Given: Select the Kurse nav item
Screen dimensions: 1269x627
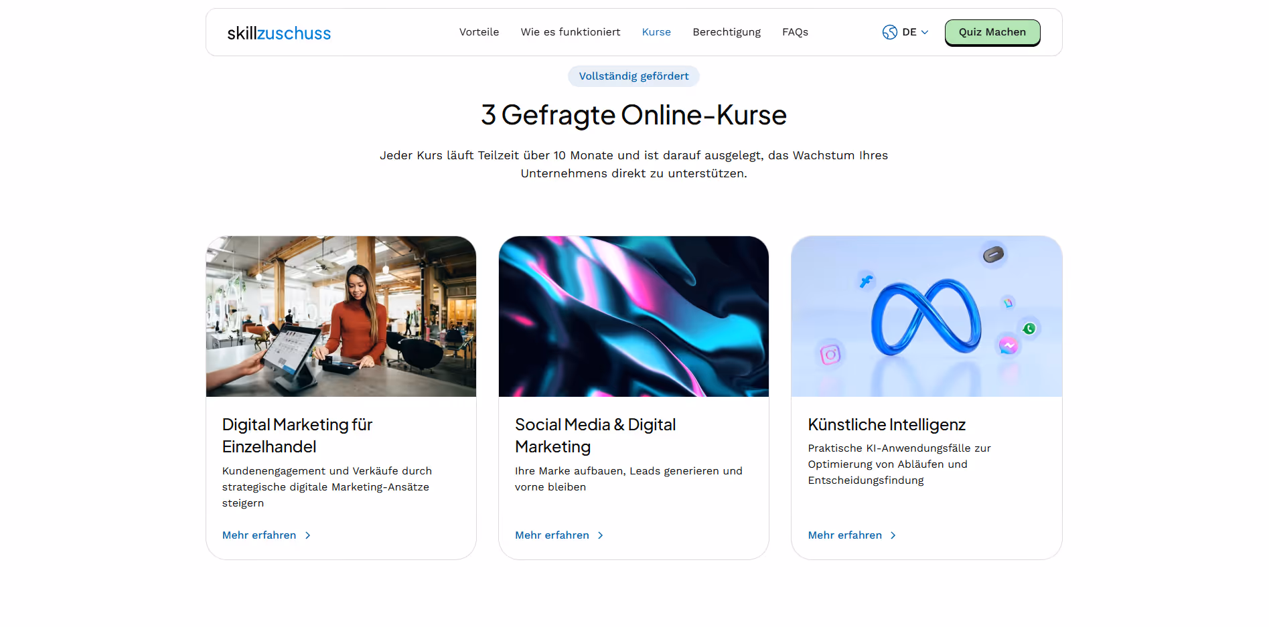Looking at the screenshot, I should tap(656, 32).
